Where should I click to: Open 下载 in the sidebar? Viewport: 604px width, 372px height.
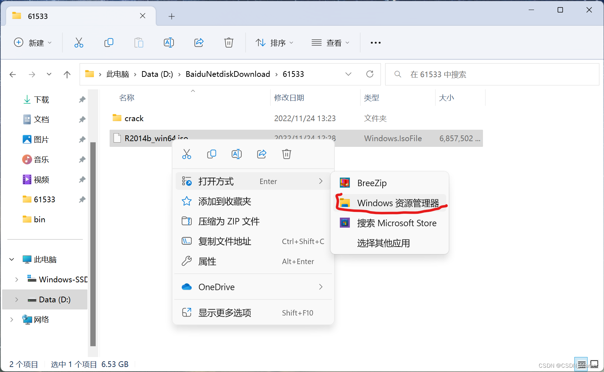click(41, 99)
